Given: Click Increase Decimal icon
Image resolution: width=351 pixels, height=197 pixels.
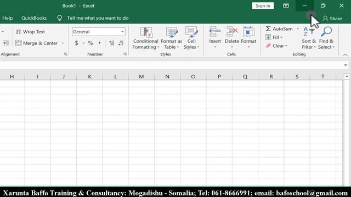Looking at the screenshot, I should [x=111, y=43].
